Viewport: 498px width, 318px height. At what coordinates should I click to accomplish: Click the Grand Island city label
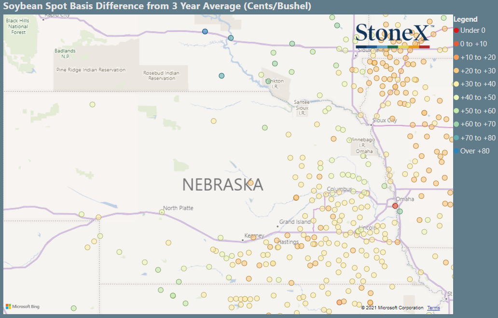coord(295,222)
